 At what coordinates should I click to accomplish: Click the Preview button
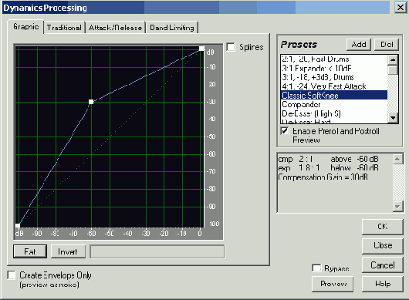pos(333,284)
